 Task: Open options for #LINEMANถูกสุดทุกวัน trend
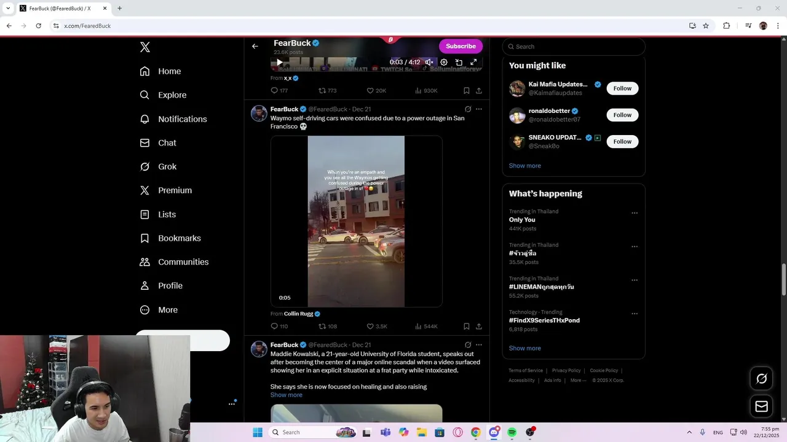point(635,280)
